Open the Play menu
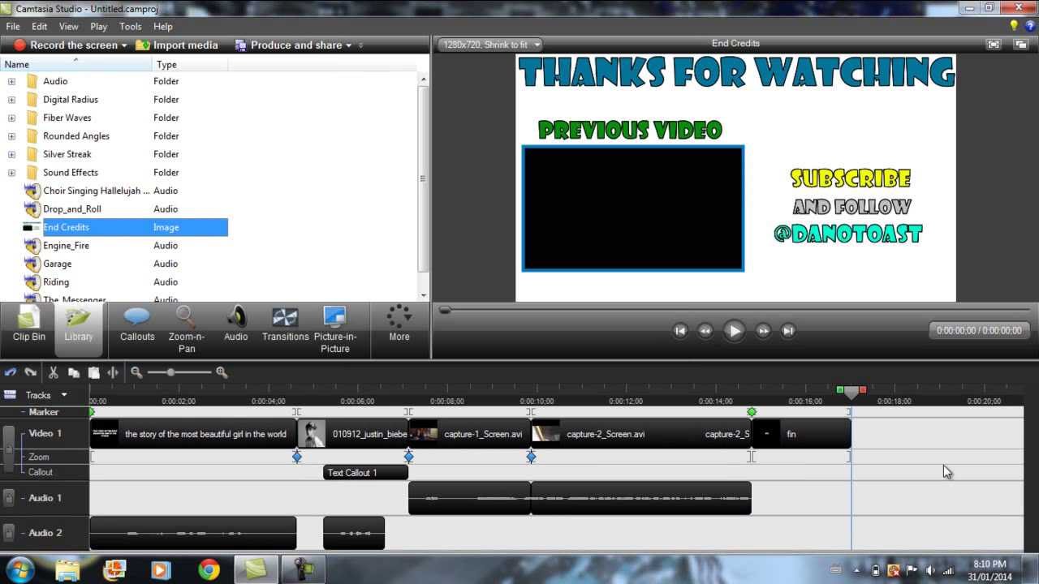The width and height of the screenshot is (1039, 584). 99,27
